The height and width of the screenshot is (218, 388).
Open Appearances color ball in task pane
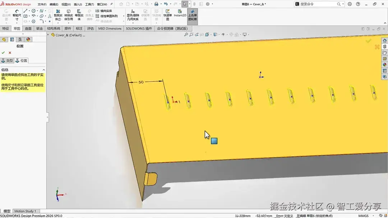tap(384, 65)
